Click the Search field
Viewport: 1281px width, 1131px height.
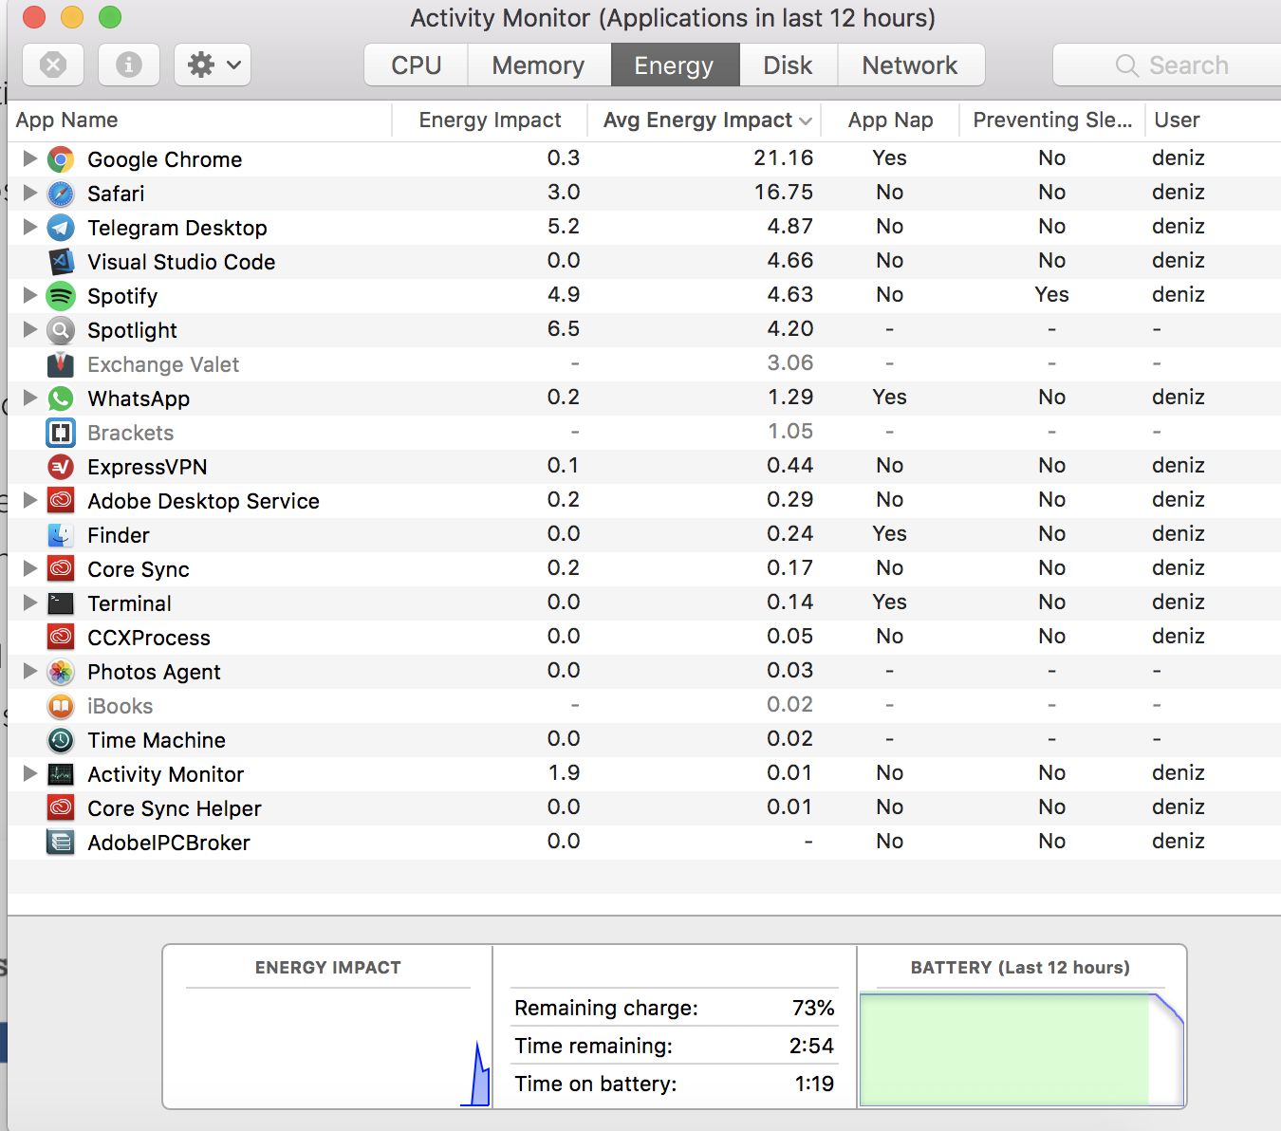[x=1167, y=65]
